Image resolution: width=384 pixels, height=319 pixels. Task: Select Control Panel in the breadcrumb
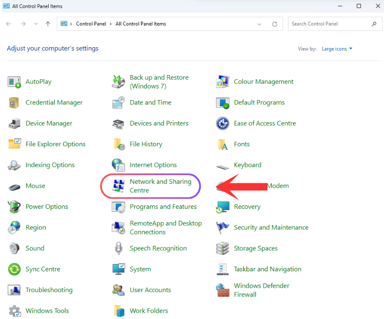click(91, 24)
